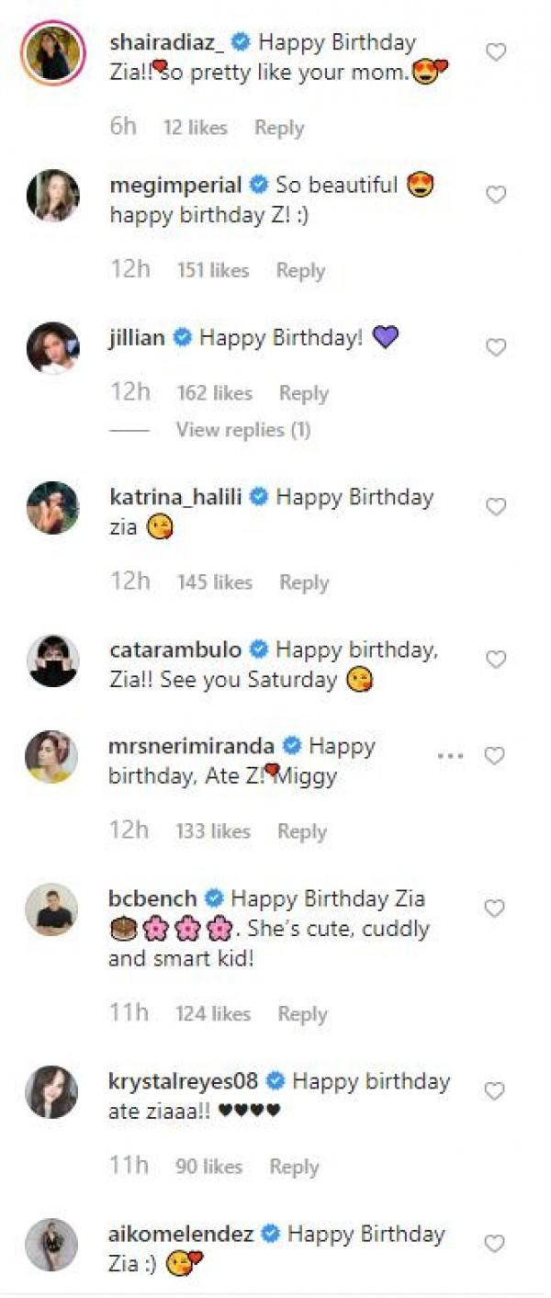
Task: Reply to krystalreyes08's comment
Action: [294, 1167]
